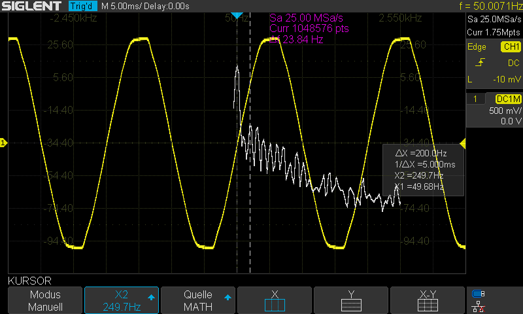Open the Quelle MATH source selector
This screenshot has width=523, height=314.
198,300
